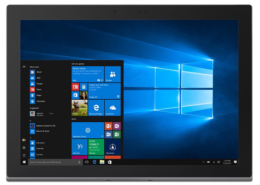
Task: Open the power options button
Action: 24,155
